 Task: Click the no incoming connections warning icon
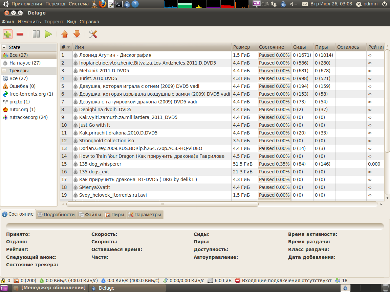click(x=238, y=280)
